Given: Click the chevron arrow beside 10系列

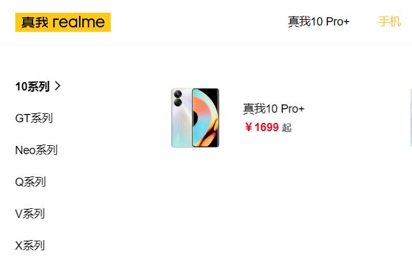Looking at the screenshot, I should [x=58, y=86].
